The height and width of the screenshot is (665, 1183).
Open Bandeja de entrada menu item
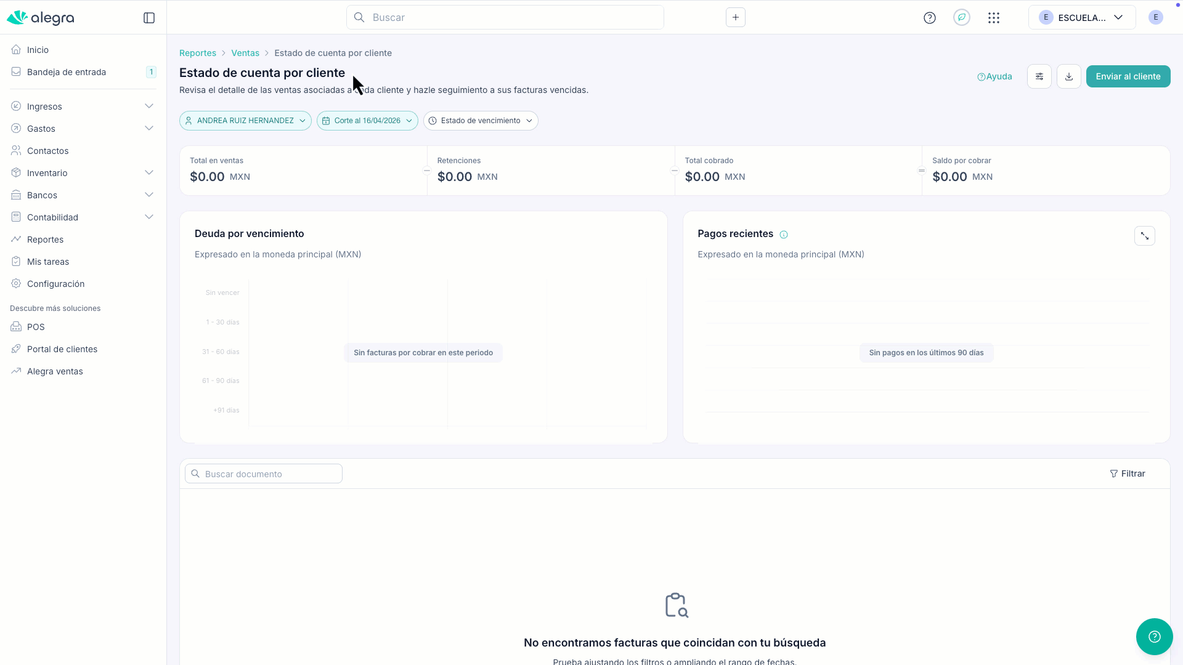(67, 72)
